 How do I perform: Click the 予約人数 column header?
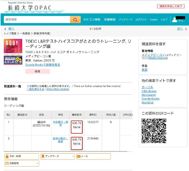111,115
